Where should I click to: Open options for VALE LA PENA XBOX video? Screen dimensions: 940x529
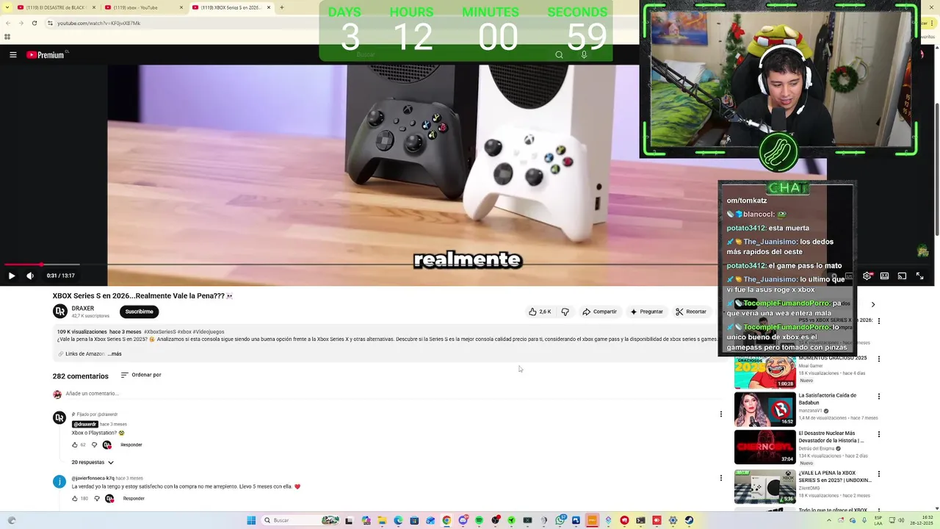878,474
